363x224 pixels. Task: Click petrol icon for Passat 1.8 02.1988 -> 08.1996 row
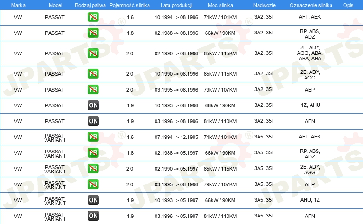93,33
